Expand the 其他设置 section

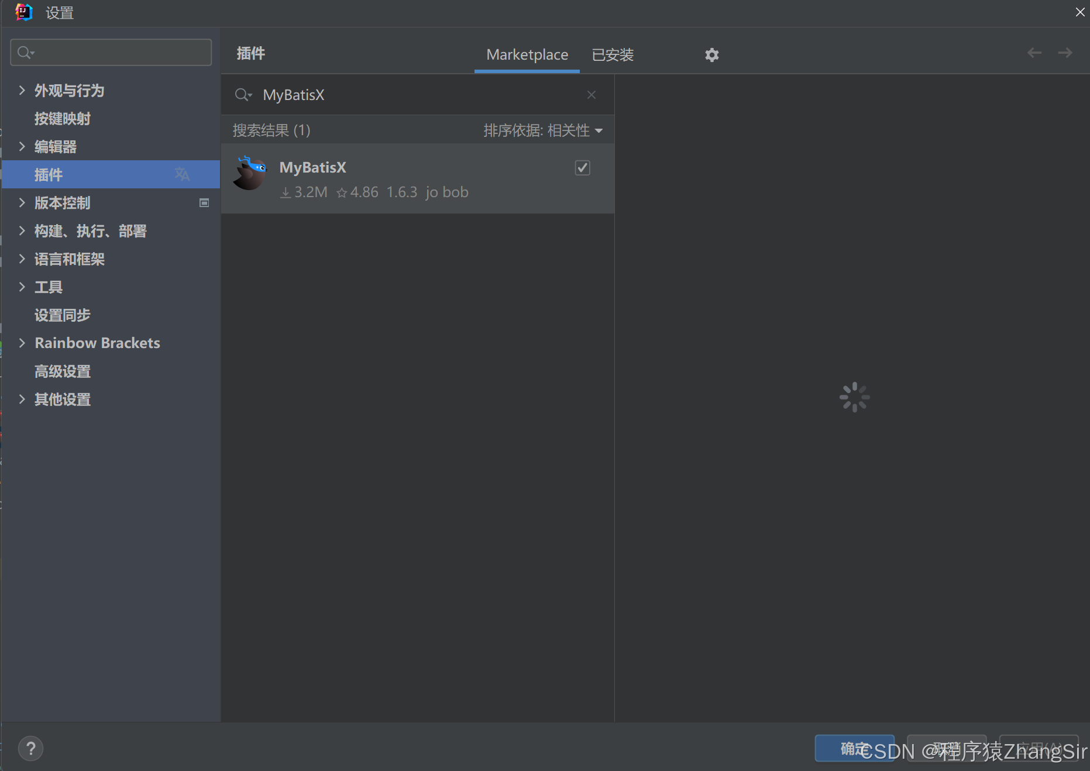pyautogui.click(x=22, y=399)
